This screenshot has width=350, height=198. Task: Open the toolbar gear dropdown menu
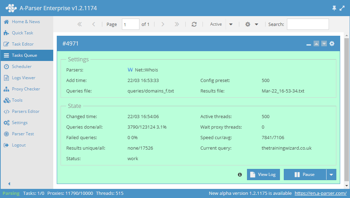point(252,24)
